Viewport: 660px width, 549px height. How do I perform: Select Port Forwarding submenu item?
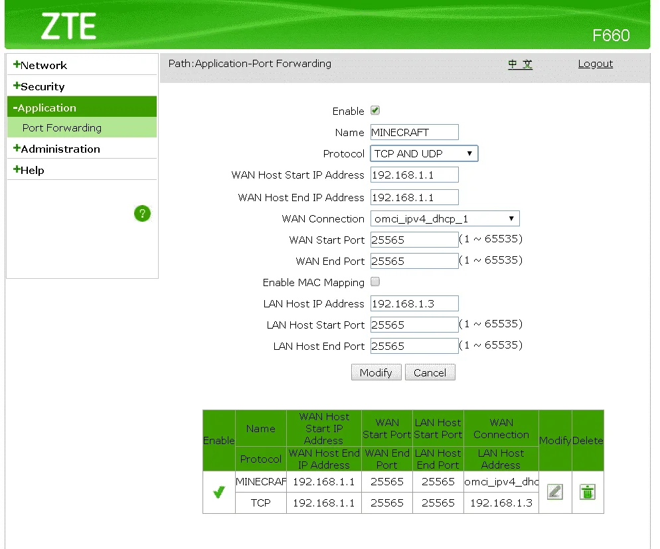pos(62,128)
